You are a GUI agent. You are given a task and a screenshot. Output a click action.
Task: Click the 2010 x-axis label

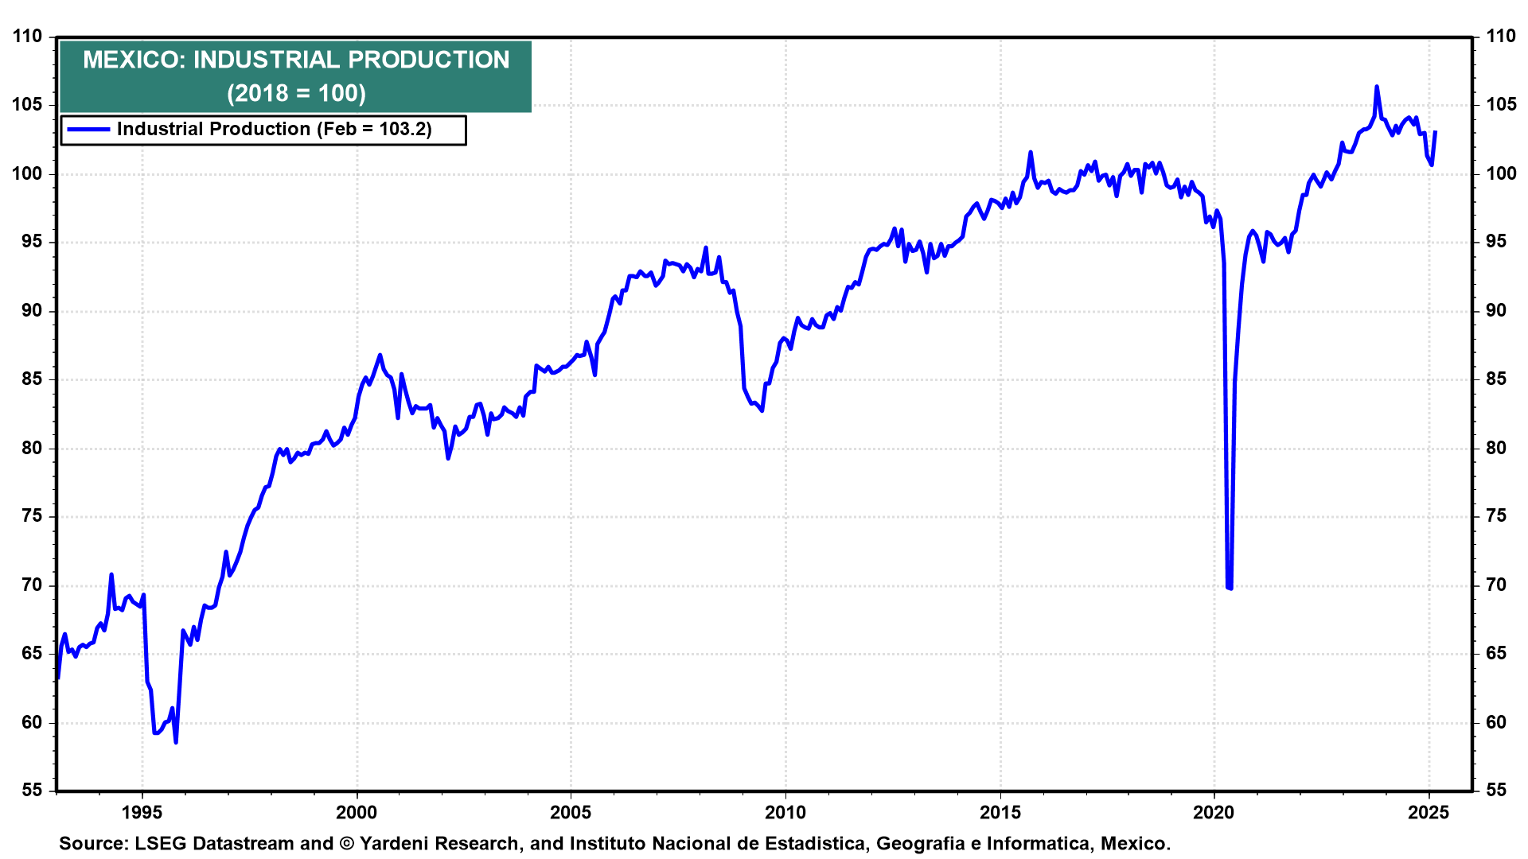[785, 813]
